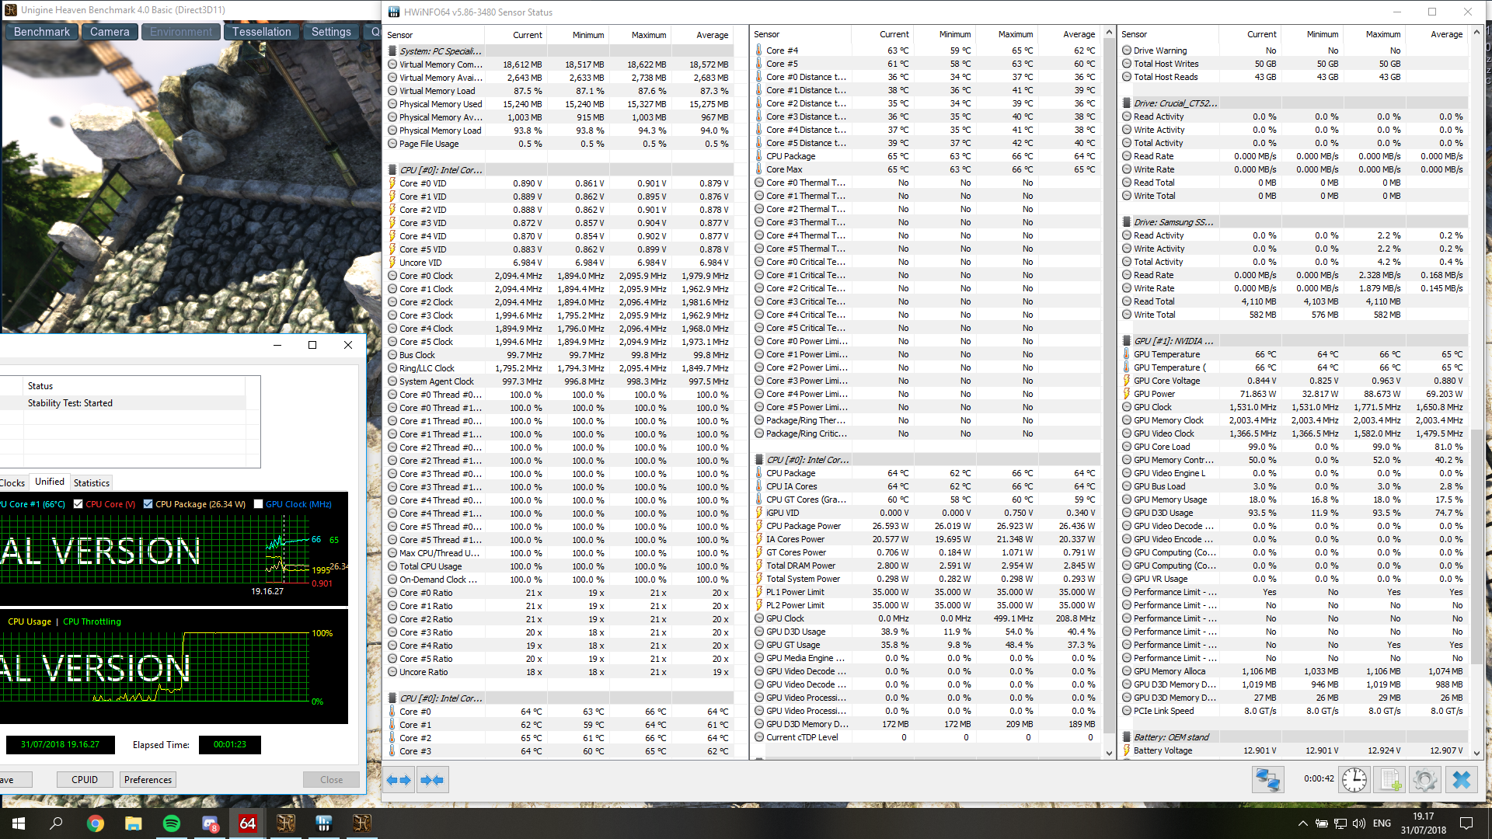This screenshot has width=1492, height=839.
Task: Show hidden system tray icons chevron
Action: [x=1302, y=823]
